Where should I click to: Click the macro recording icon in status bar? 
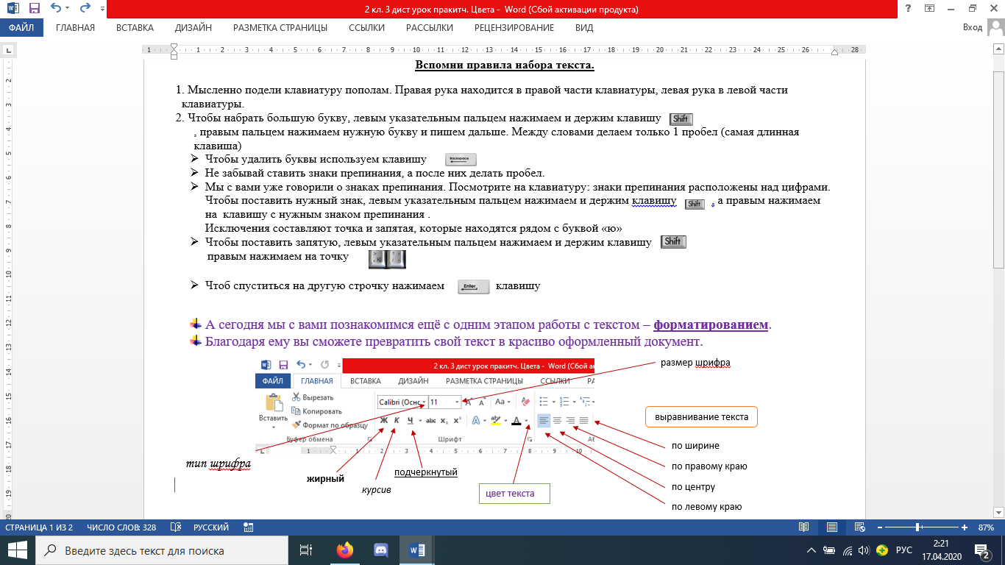248,527
